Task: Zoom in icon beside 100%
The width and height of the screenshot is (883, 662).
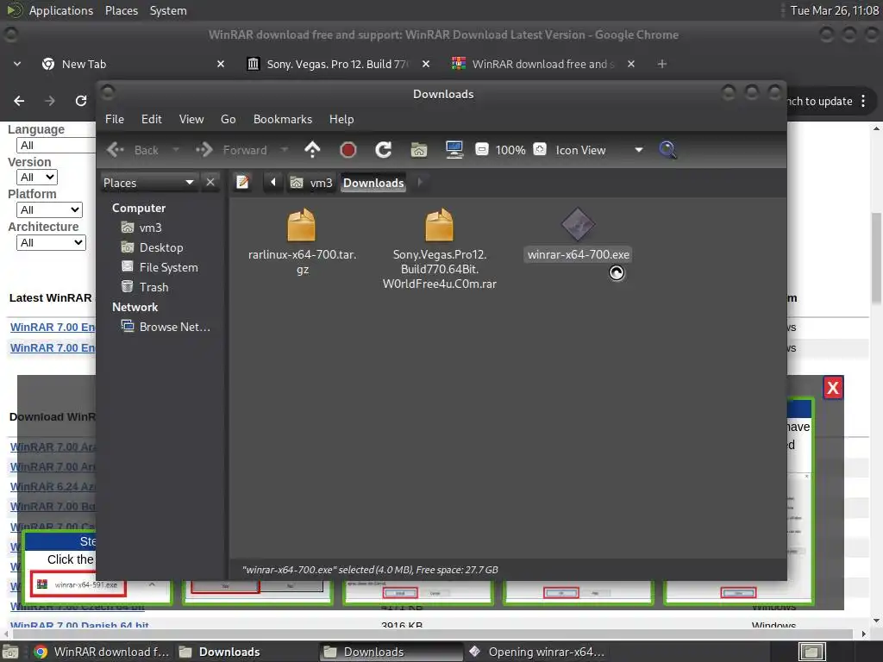Action: (x=540, y=149)
